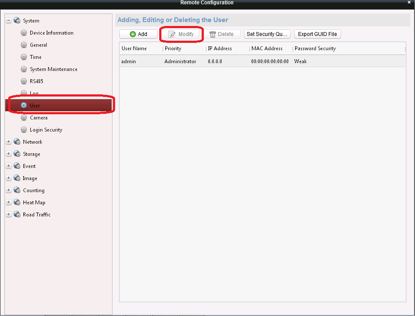415x316 pixels.
Task: Click the gear icon beside Login Security
Action: [24, 130]
